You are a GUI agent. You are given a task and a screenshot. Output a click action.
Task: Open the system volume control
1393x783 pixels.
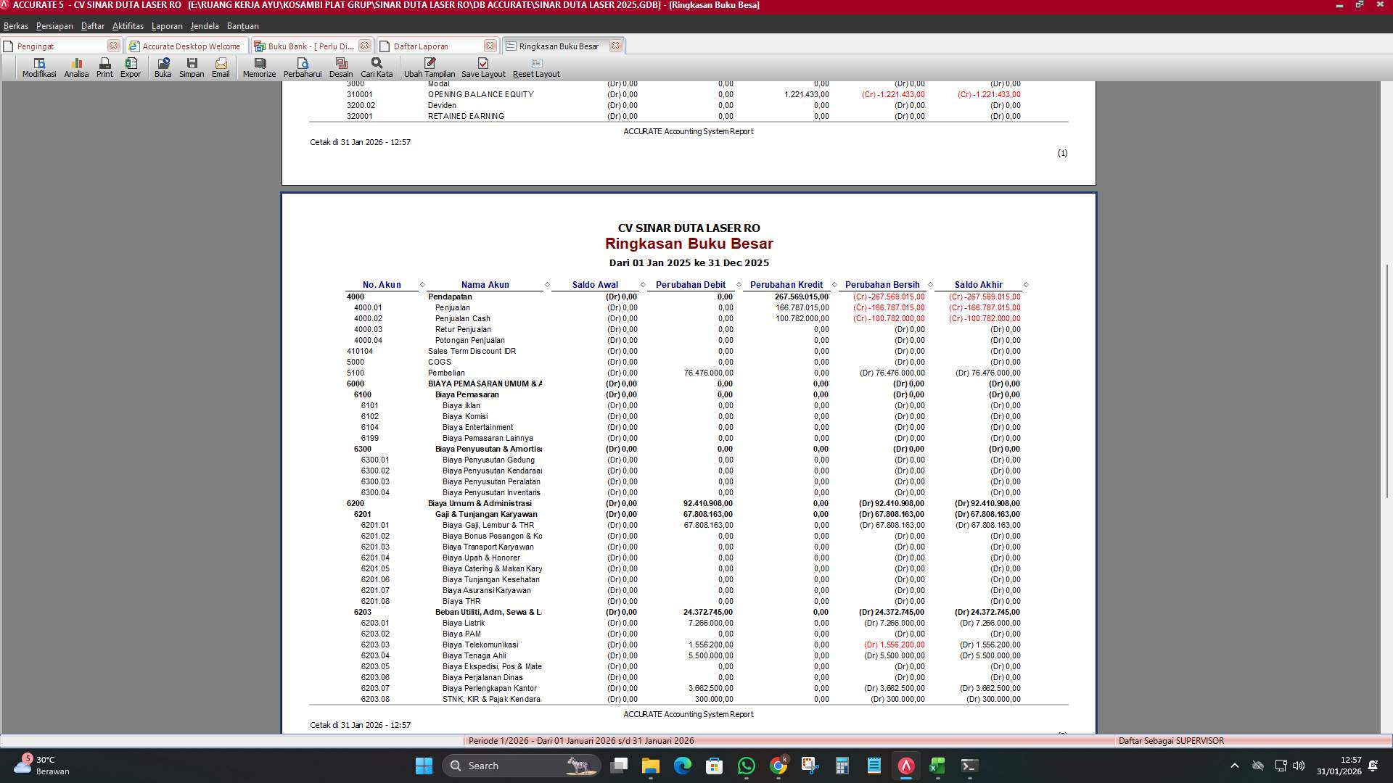[1297, 765]
